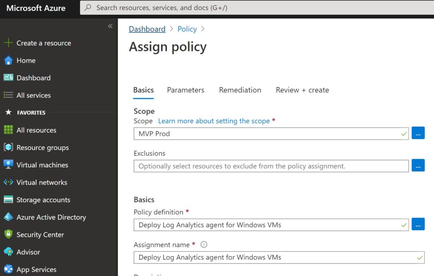Click the Favorites star icon
The width and height of the screenshot is (434, 276).
click(x=8, y=112)
